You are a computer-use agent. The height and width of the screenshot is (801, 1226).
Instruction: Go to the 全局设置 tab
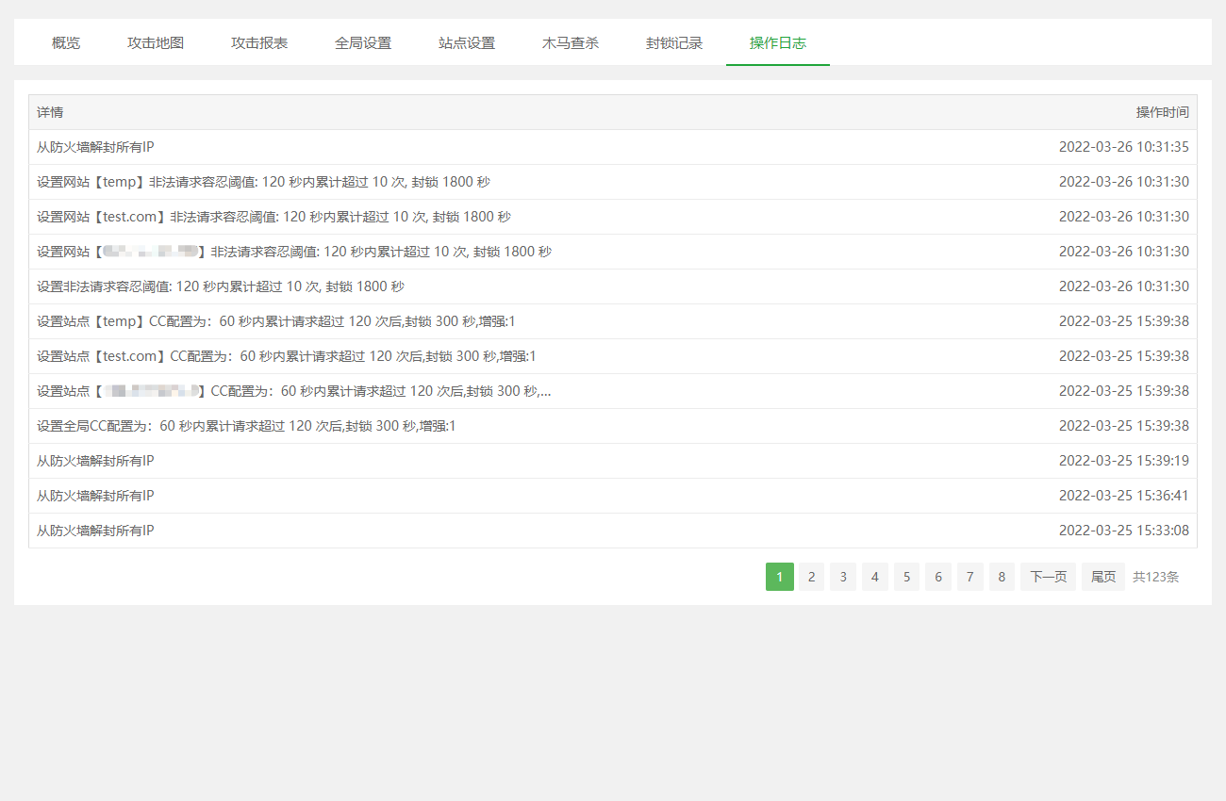[363, 43]
